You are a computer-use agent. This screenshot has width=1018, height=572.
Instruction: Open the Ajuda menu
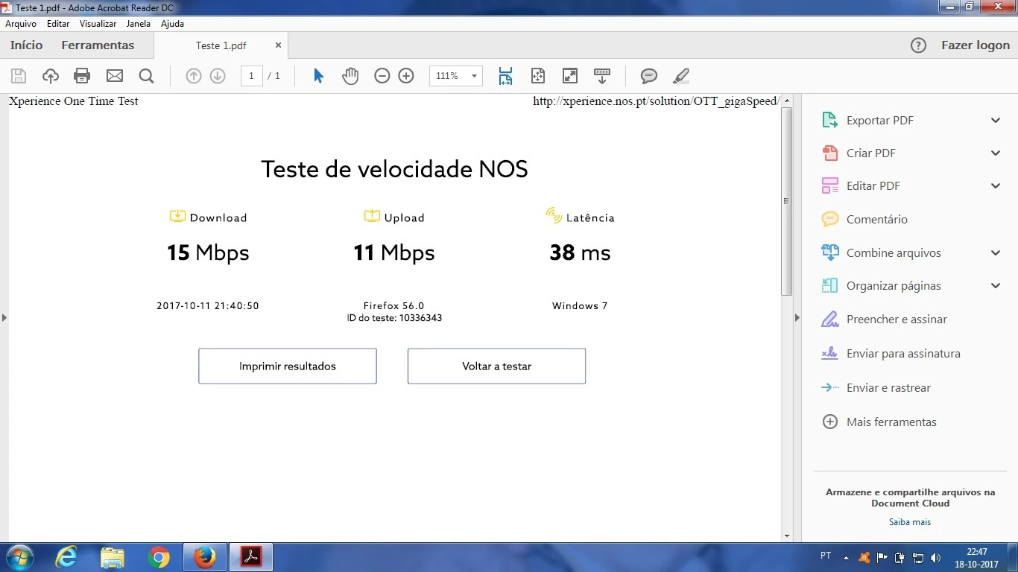[x=172, y=24]
